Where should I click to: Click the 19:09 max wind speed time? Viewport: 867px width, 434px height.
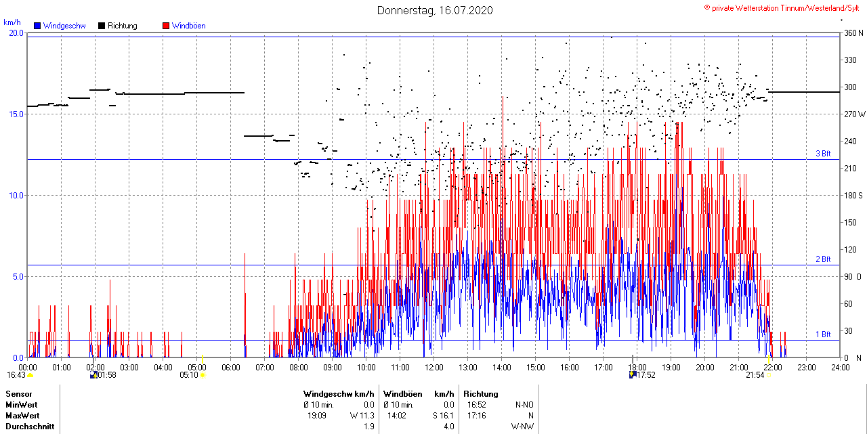pos(317,416)
